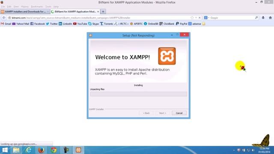274x154 pixels.
Task: Click the Setup window title icon
Action: tap(90, 35)
